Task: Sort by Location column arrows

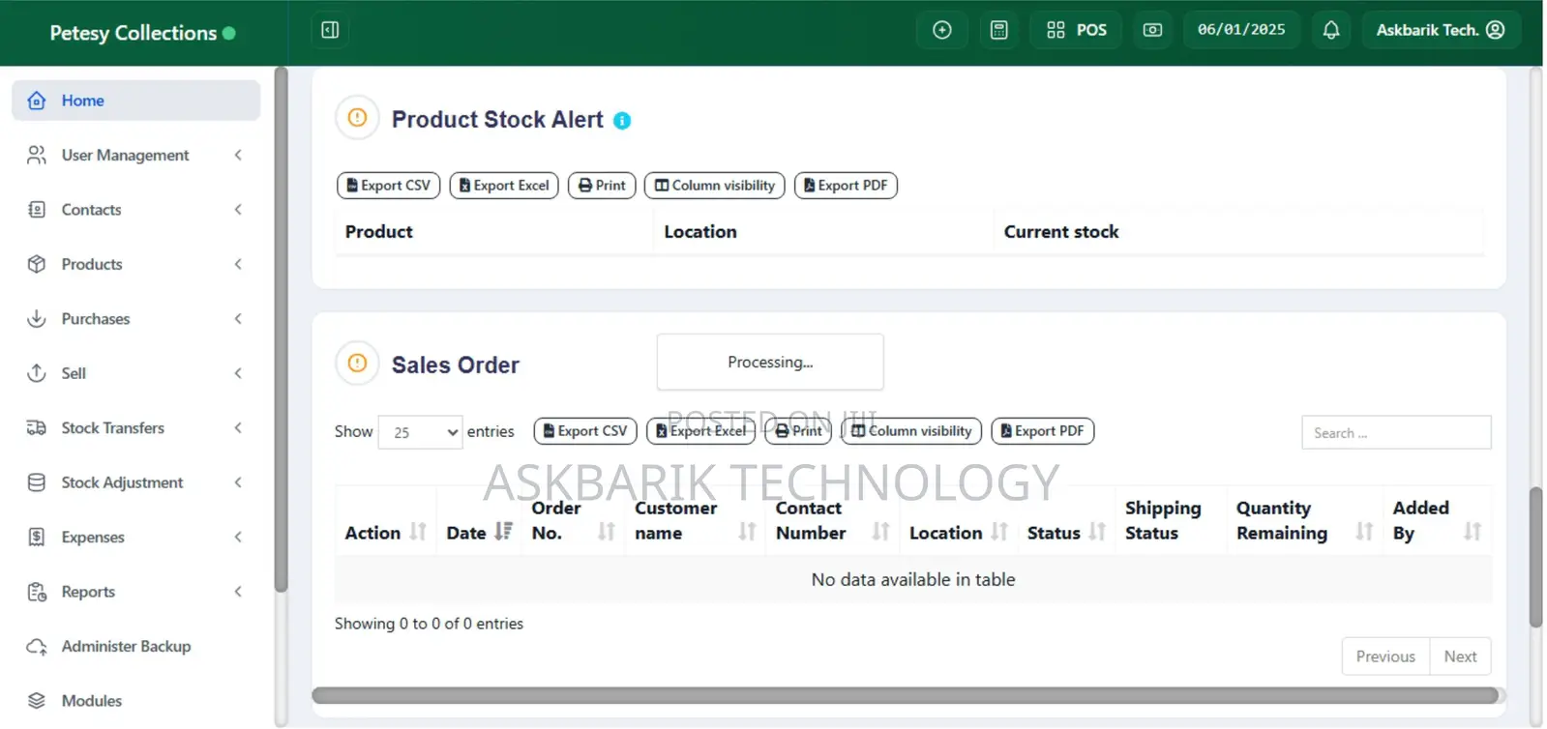Action: point(999,532)
